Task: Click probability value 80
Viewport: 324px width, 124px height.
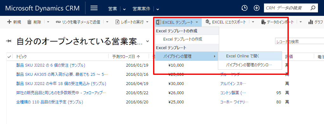Action: click(x=279, y=102)
